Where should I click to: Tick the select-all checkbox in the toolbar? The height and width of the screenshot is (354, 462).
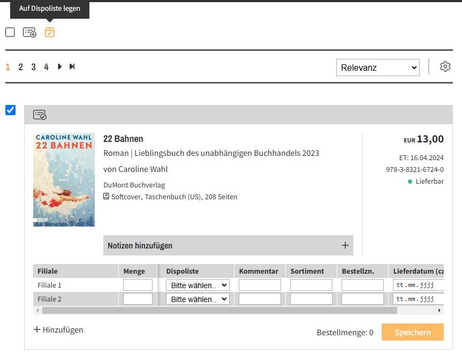(x=10, y=32)
